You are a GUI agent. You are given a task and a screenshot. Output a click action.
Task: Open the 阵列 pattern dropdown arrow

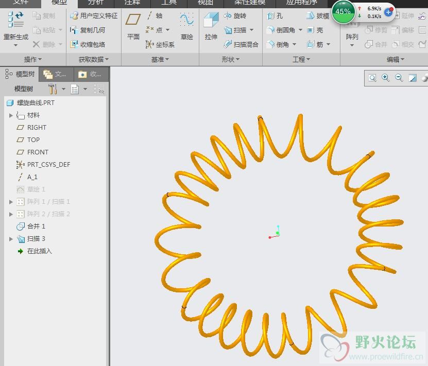pos(352,45)
